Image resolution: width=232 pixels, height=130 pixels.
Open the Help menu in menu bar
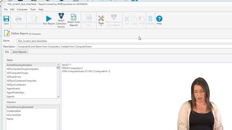coord(41,9)
